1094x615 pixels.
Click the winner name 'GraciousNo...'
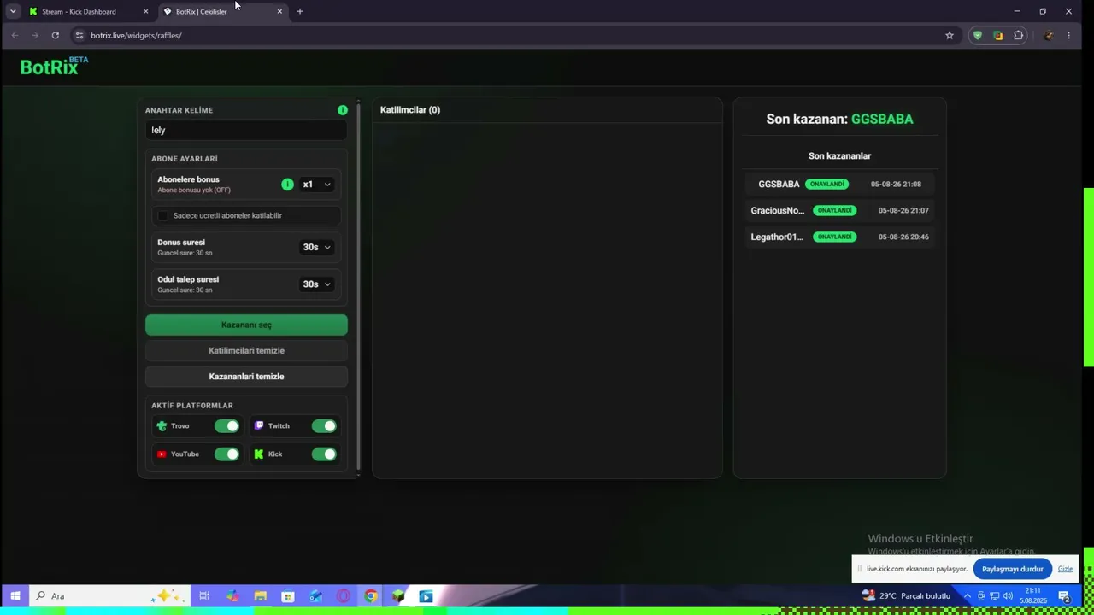(778, 210)
